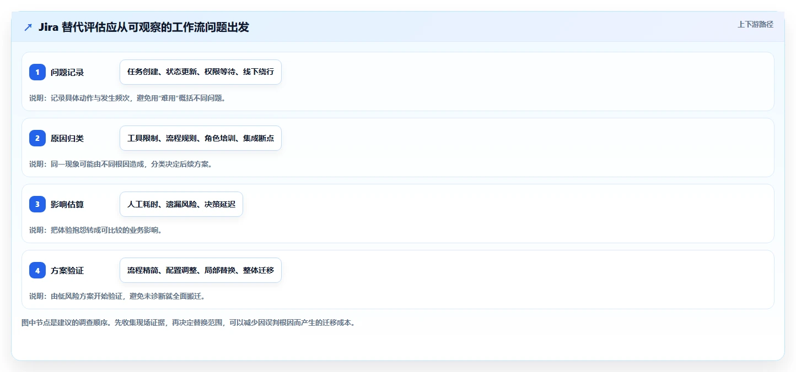Click the 任务创建、状态更新、权限等待、线下绕行 chip
The width and height of the screenshot is (796, 372).
coord(201,72)
